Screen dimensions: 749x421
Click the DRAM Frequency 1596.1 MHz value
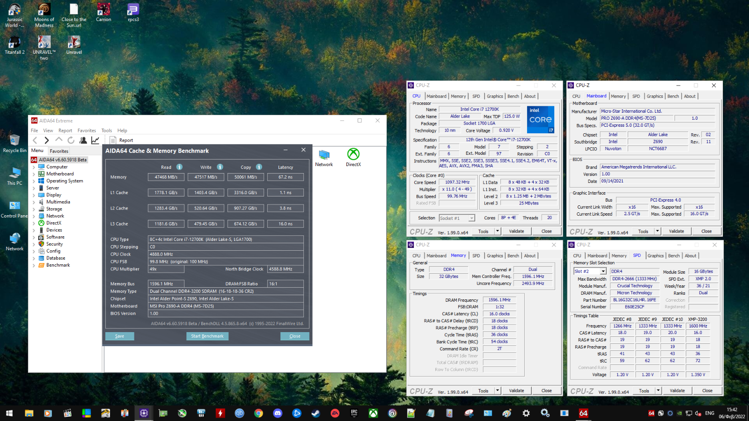coord(499,300)
